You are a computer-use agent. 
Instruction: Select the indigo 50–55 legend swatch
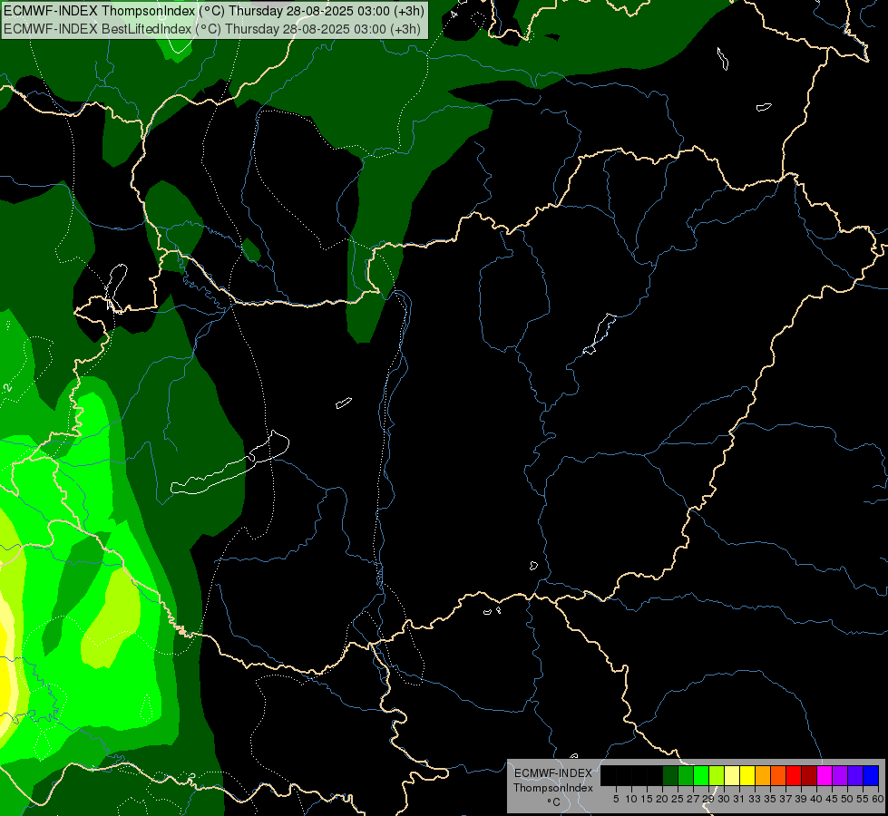coord(855,775)
